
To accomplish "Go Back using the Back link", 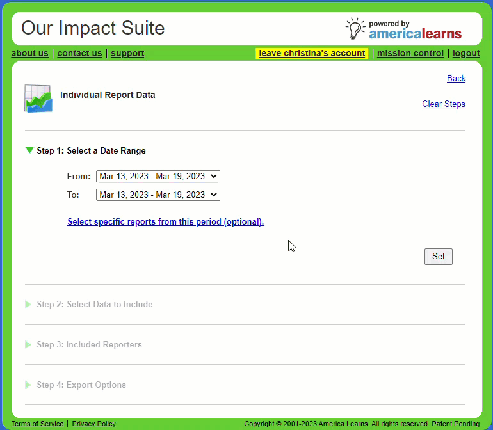I will tap(456, 78).
